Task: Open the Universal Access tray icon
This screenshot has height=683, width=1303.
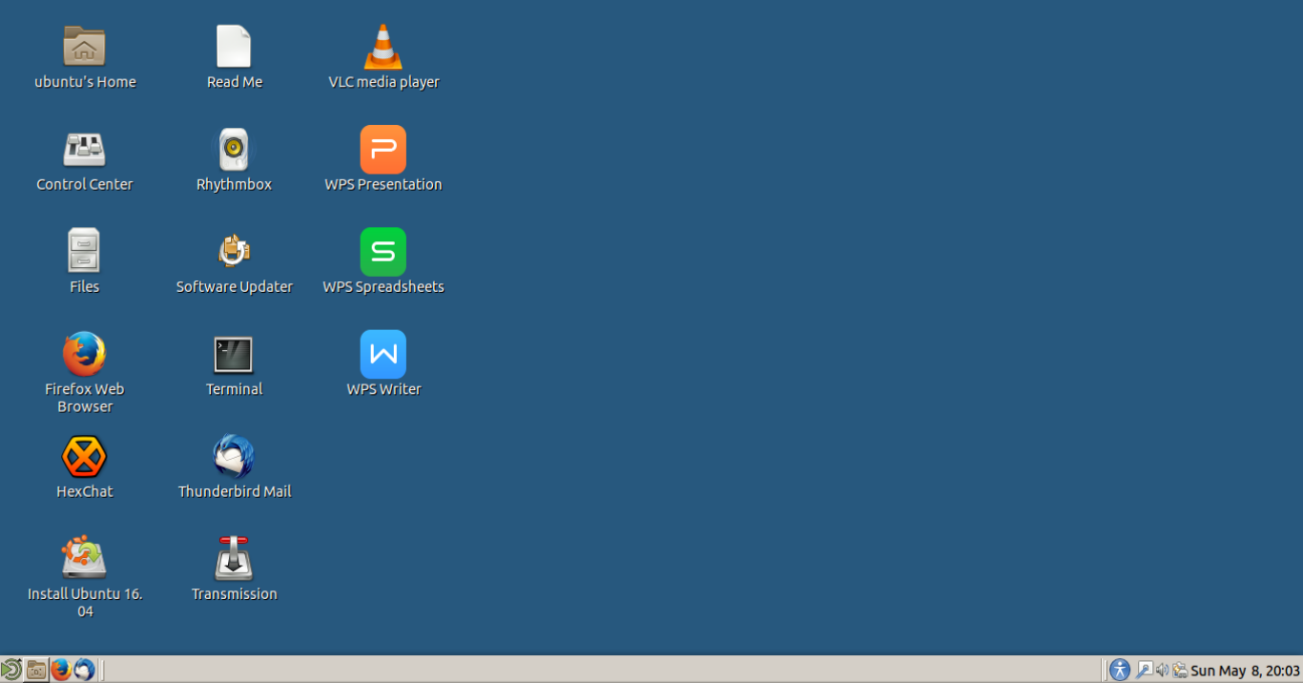Action: click(1120, 671)
